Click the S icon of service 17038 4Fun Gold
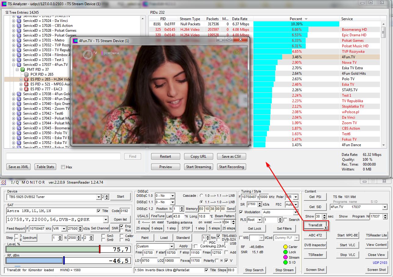The width and height of the screenshot is (393, 277). pos(19,94)
